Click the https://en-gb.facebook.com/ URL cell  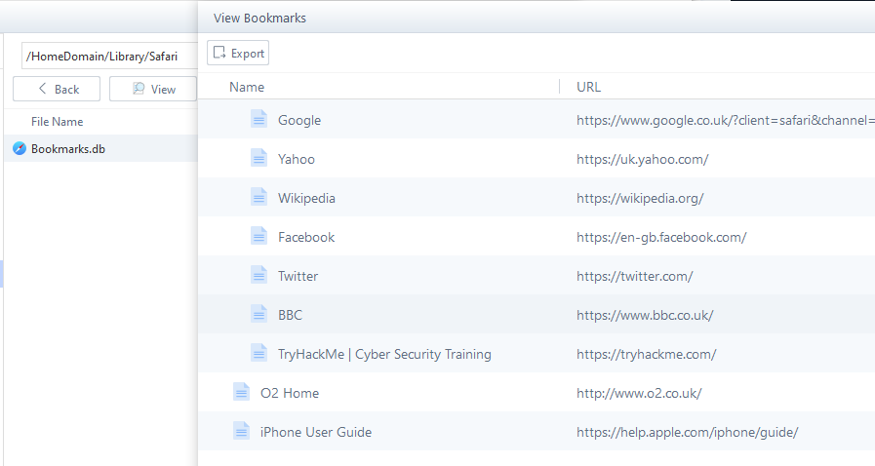661,238
